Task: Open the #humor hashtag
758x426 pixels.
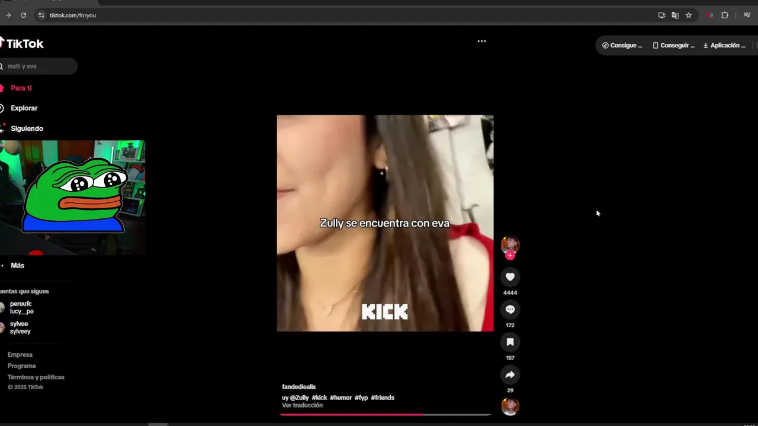Action: pyautogui.click(x=341, y=398)
